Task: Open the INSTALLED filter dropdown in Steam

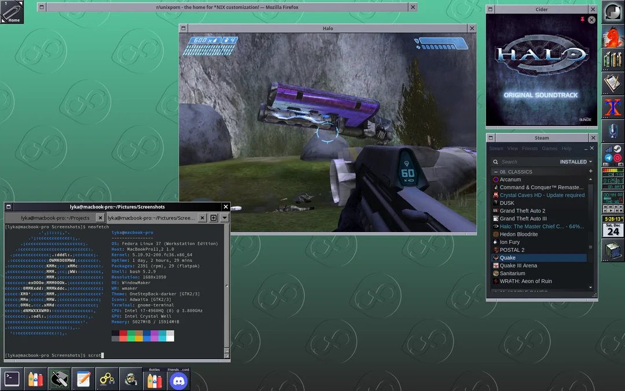Action: pos(576,162)
